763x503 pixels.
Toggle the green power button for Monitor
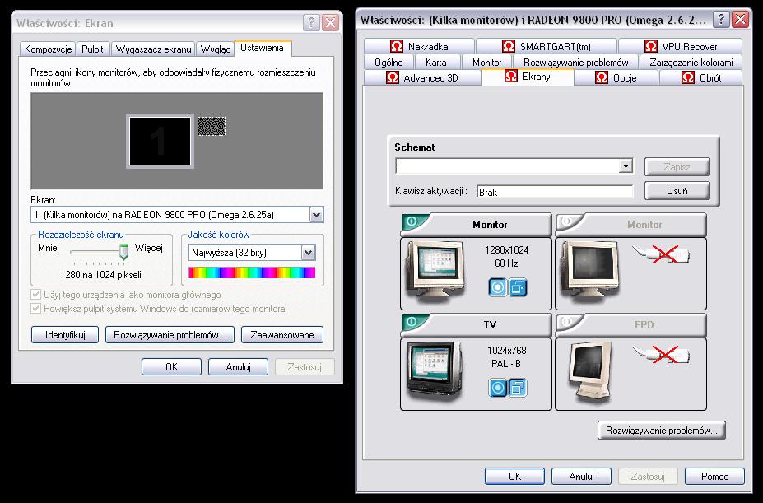412,224
